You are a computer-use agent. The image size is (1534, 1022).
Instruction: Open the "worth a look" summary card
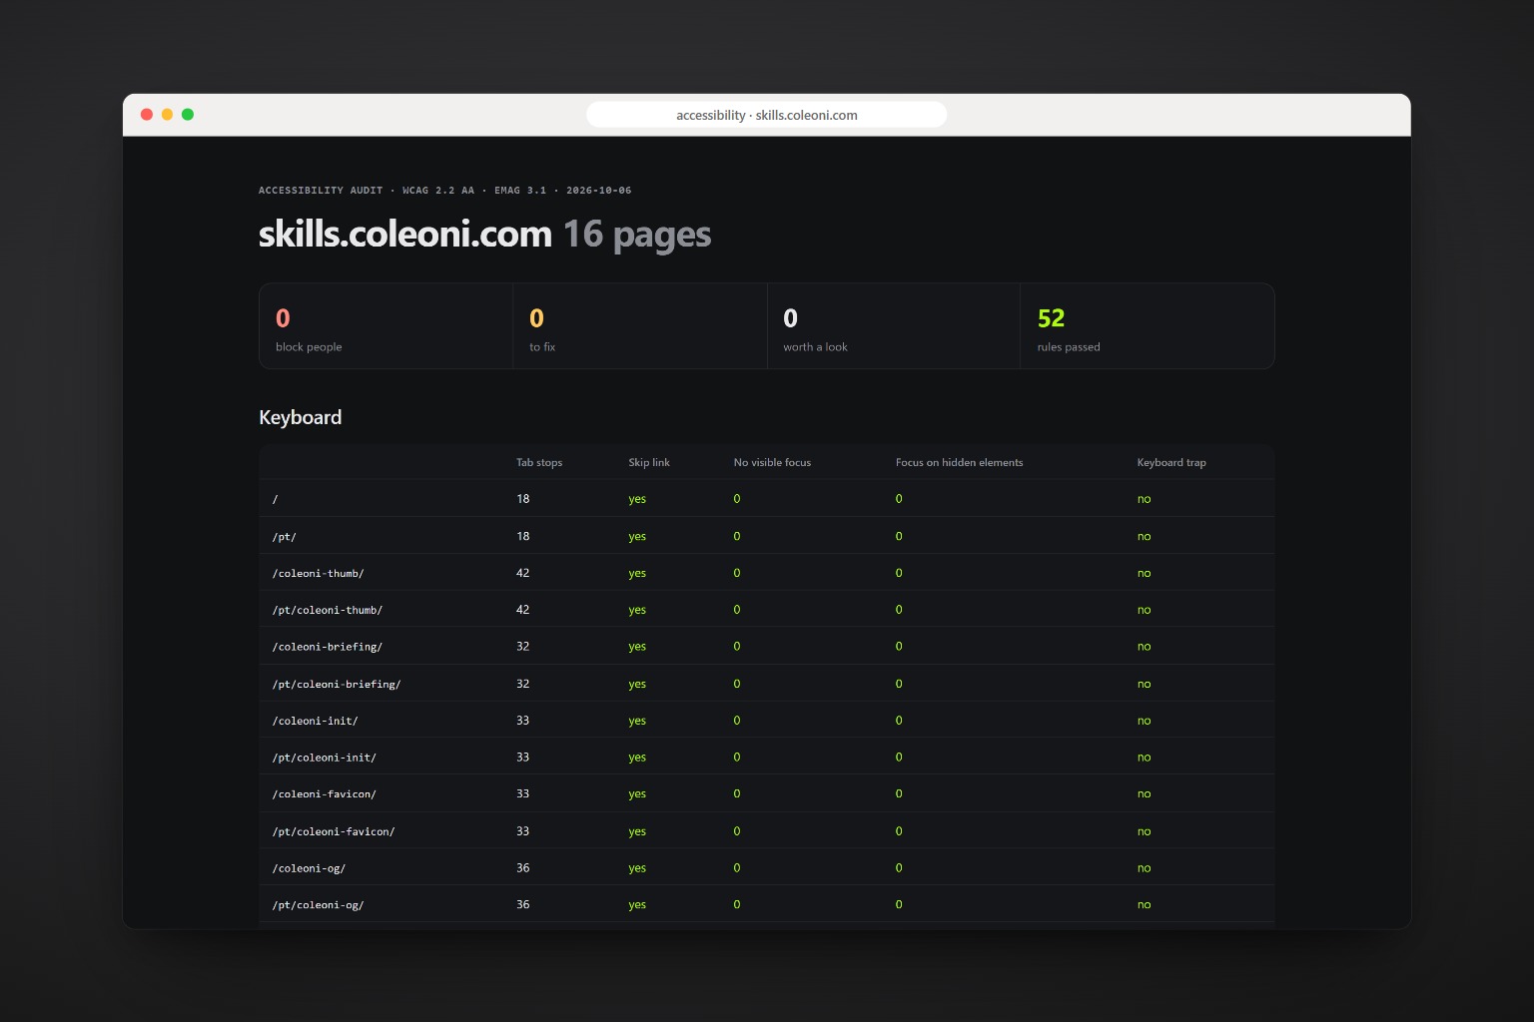[894, 326]
